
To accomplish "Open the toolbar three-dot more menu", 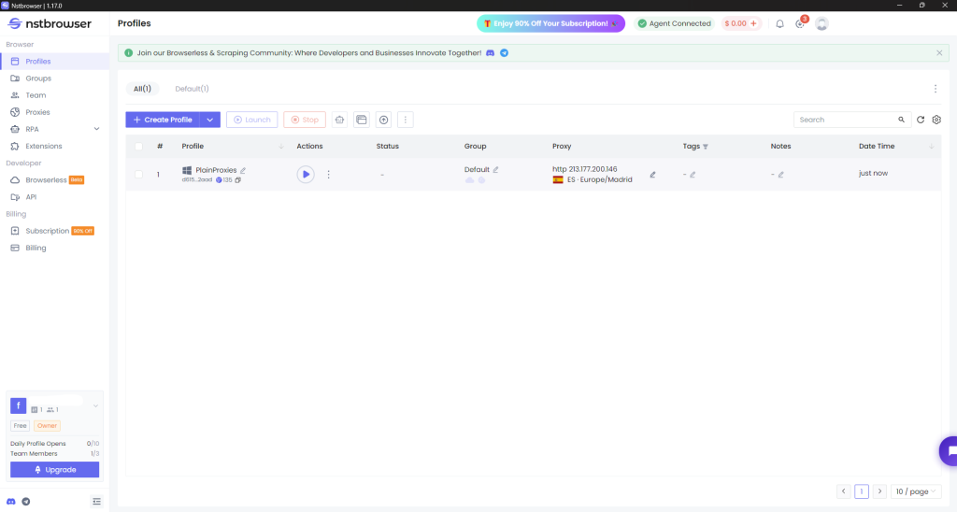I will (x=406, y=120).
